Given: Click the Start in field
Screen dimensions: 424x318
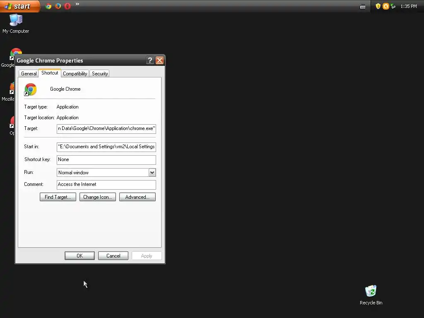Looking at the screenshot, I should [106, 147].
